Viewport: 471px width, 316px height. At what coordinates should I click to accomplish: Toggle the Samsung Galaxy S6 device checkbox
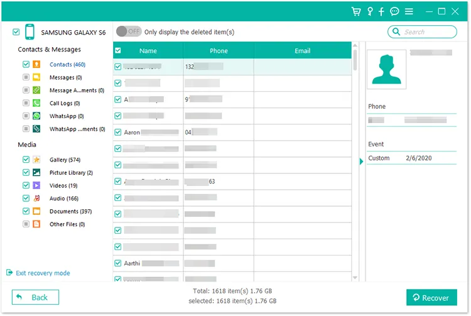[16, 32]
